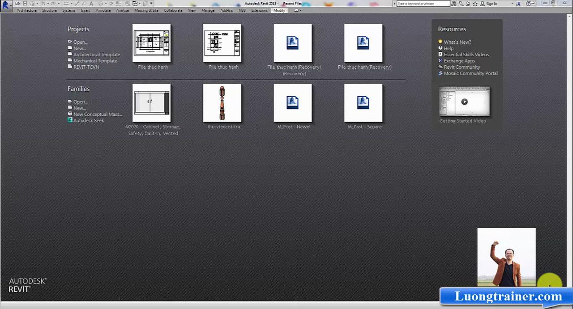The image size is (573, 309).
Task: Click the Exchange Apps X icon in the title bar
Action: [518, 4]
